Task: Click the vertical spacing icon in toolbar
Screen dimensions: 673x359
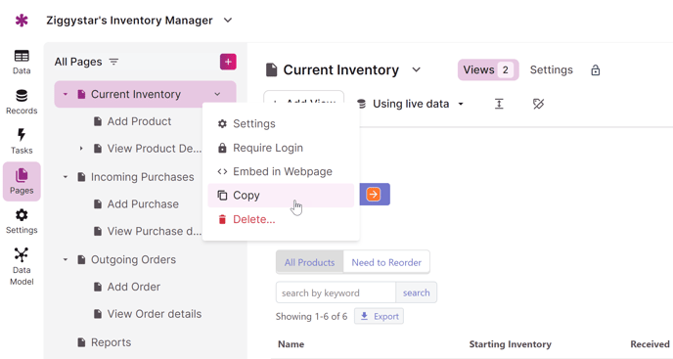Action: [499, 104]
